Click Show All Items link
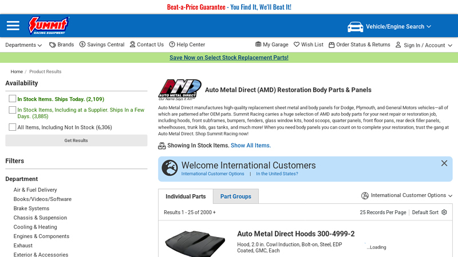 point(251,146)
